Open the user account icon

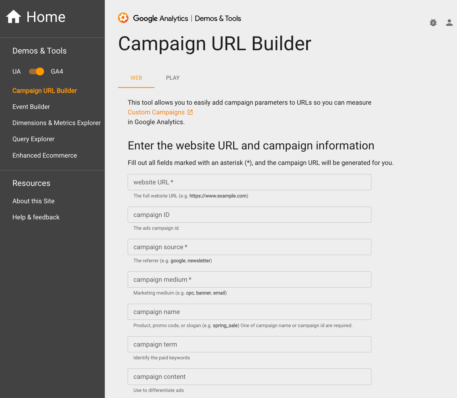pos(449,23)
